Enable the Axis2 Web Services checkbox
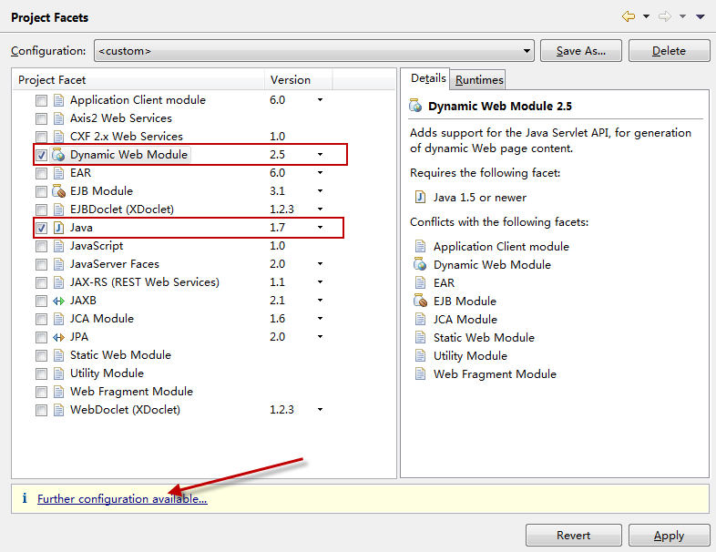The height and width of the screenshot is (552, 716). (x=41, y=118)
